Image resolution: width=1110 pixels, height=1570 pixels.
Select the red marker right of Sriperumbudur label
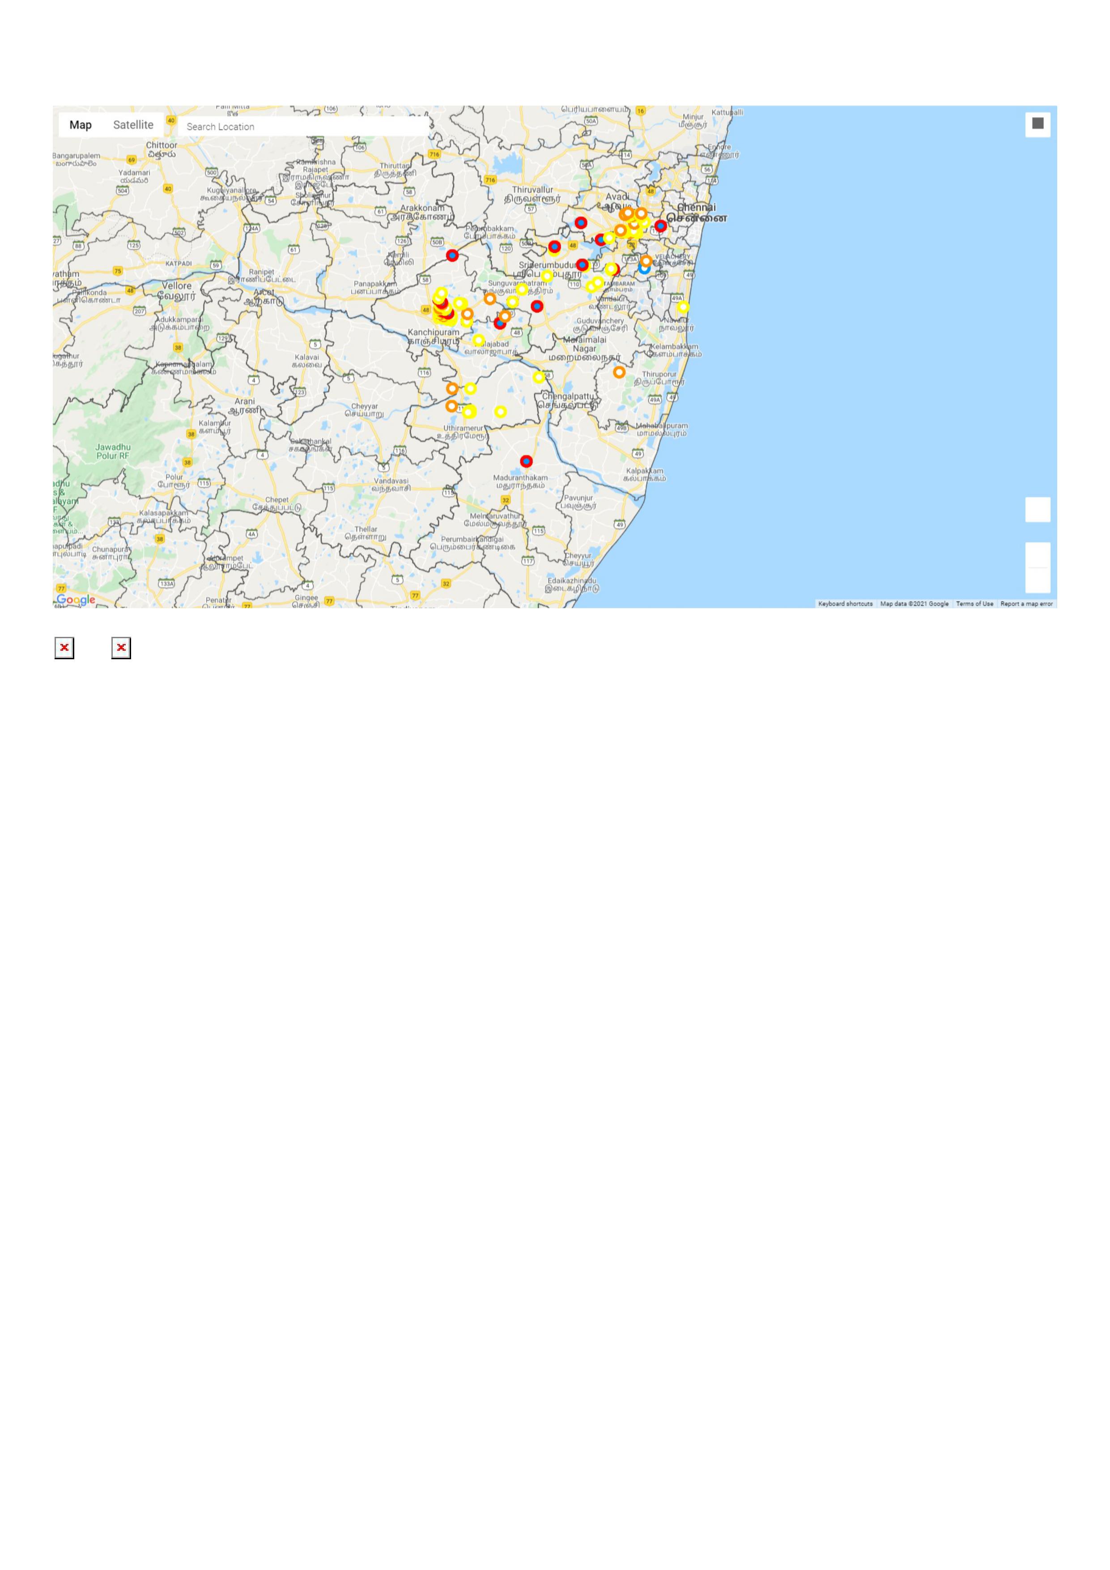click(x=582, y=265)
